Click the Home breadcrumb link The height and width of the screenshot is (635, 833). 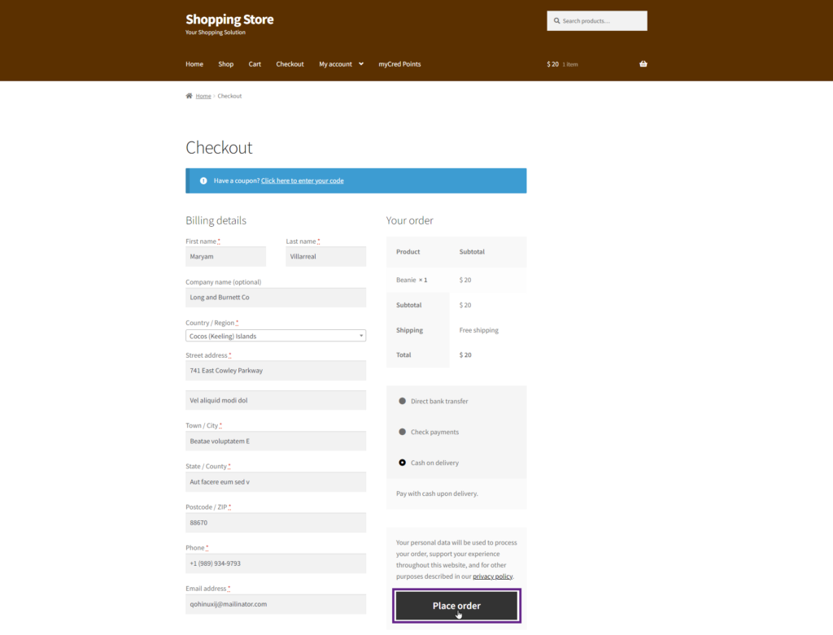click(x=203, y=96)
